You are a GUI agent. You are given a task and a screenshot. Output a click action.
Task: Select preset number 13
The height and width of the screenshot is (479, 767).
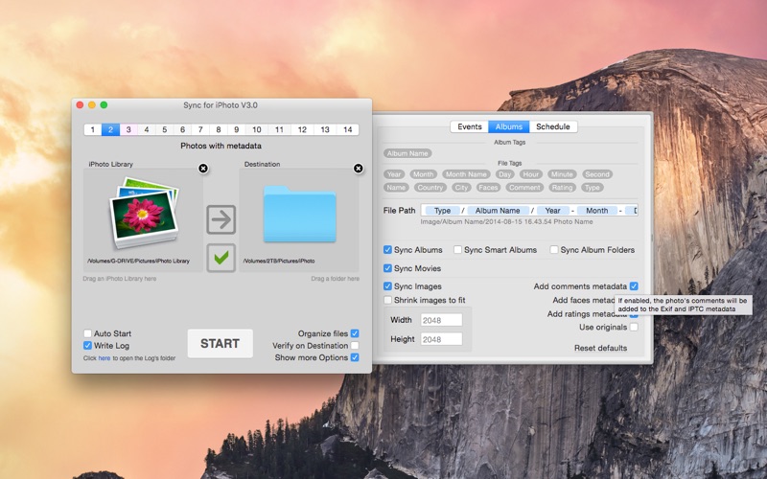click(325, 129)
